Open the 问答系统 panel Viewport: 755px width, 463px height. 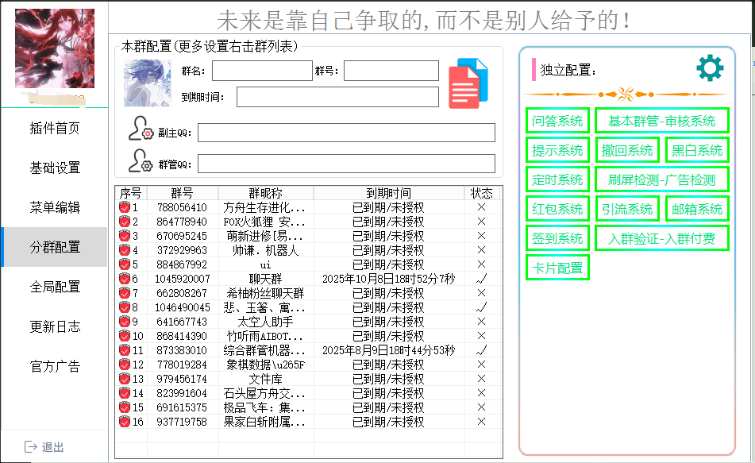pos(557,122)
